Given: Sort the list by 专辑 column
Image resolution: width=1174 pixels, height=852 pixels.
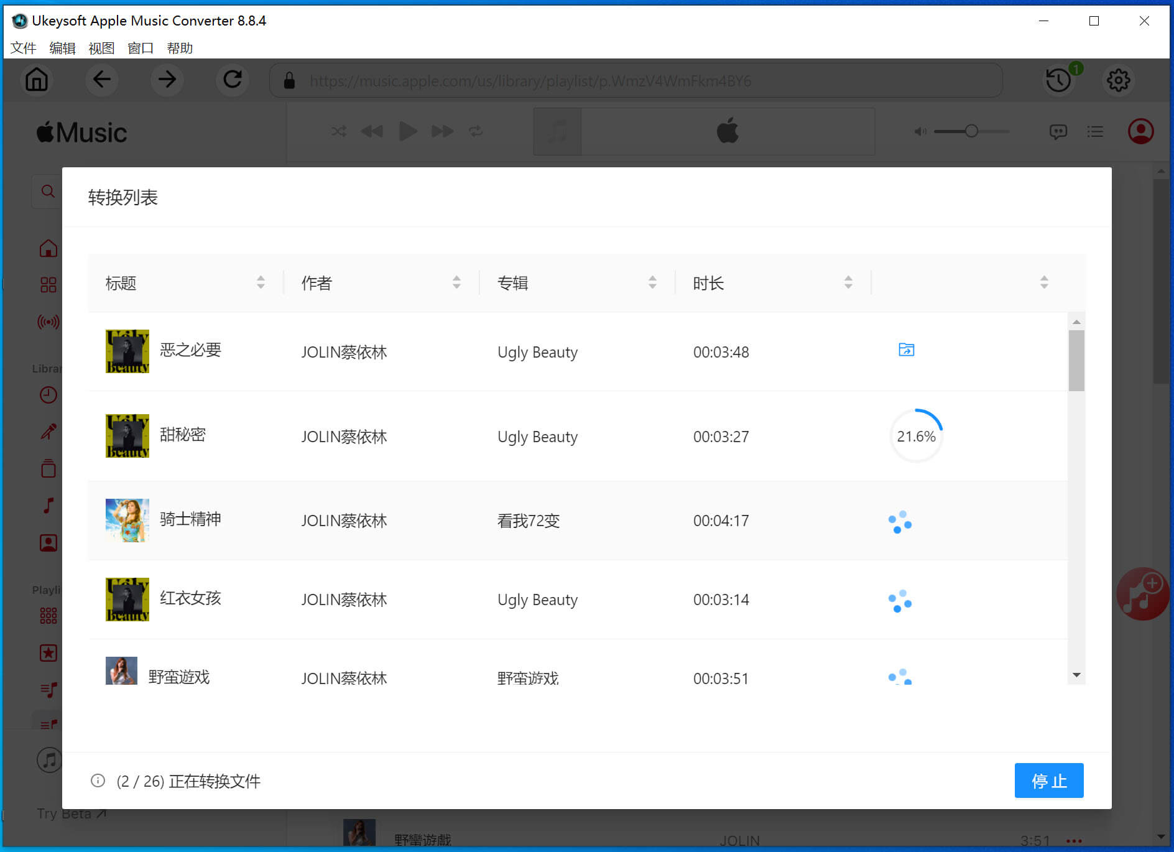Looking at the screenshot, I should click(x=652, y=282).
